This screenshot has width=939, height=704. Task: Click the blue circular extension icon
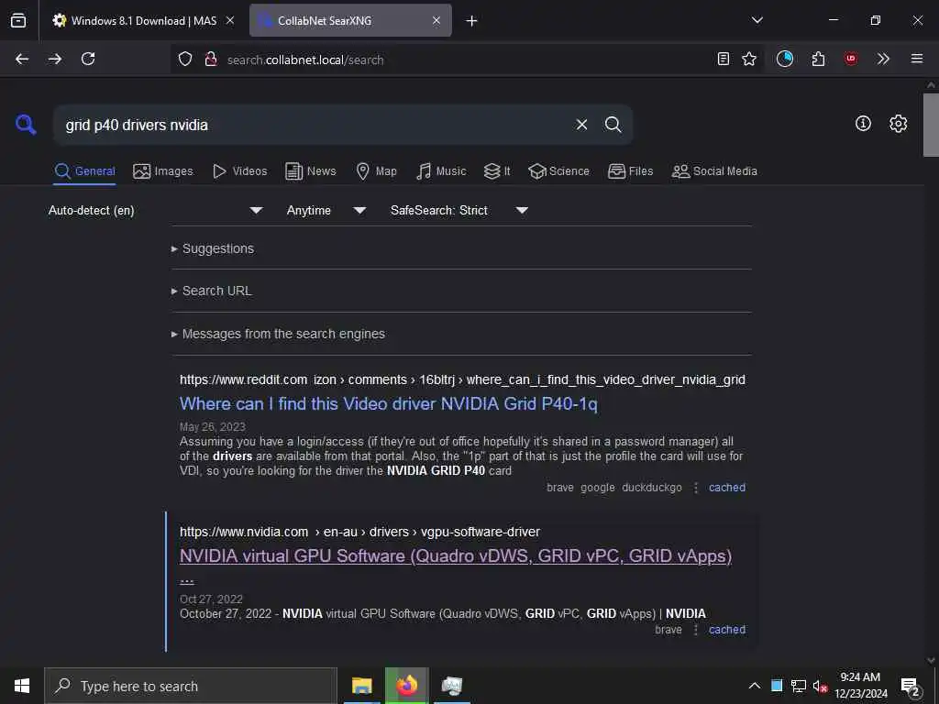(x=785, y=59)
